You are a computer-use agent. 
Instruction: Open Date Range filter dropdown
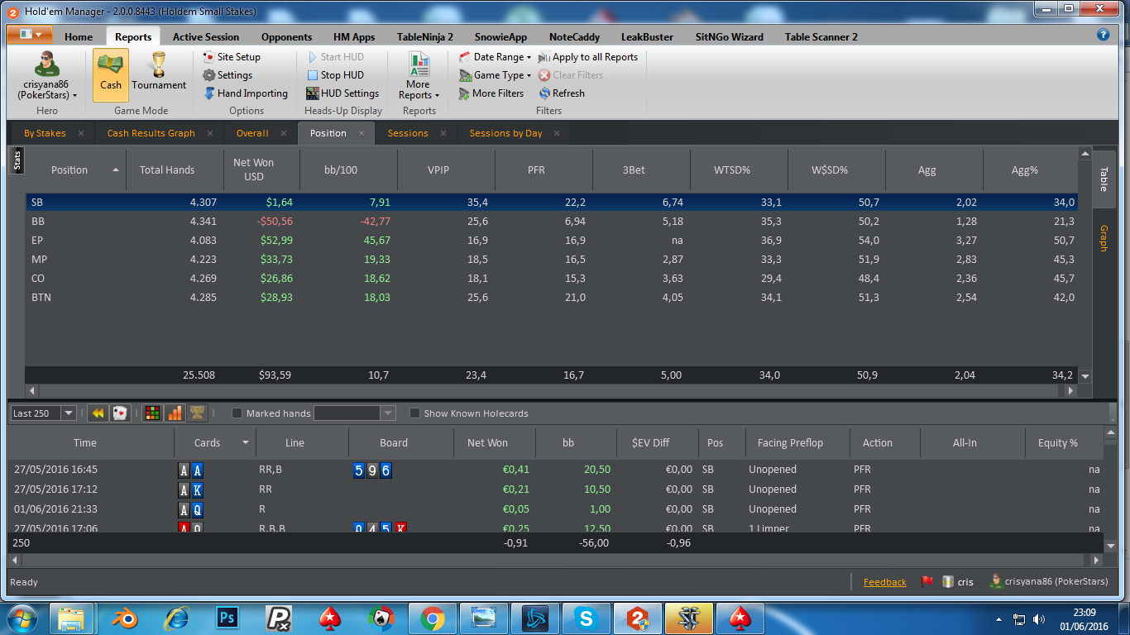(495, 57)
